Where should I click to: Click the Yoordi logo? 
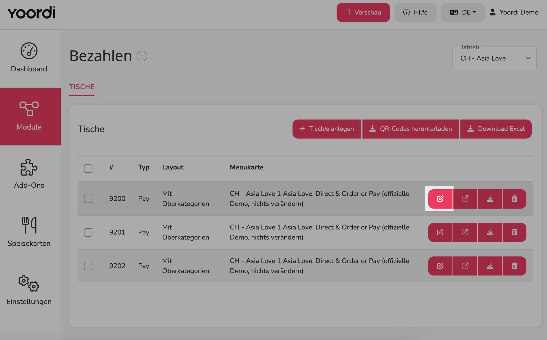31,12
